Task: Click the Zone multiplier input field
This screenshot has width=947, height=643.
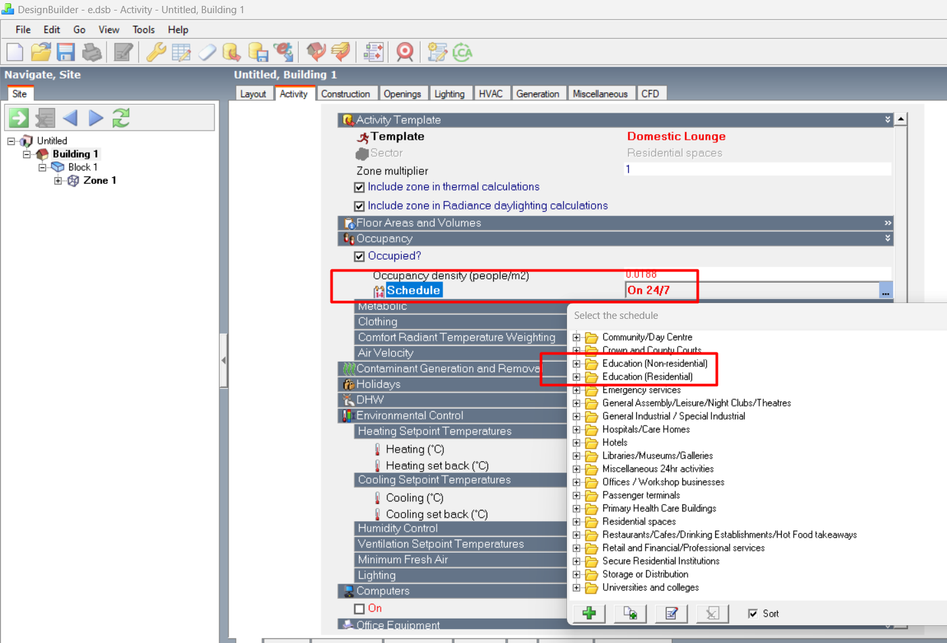Action: tap(757, 169)
